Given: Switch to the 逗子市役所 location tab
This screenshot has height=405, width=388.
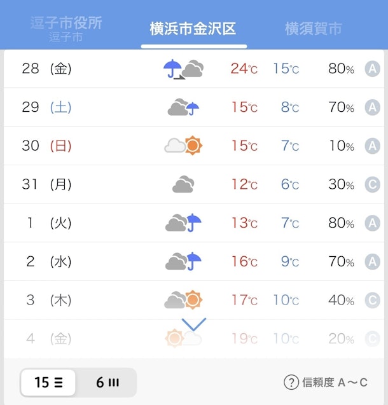Looking at the screenshot, I should click(x=66, y=28).
